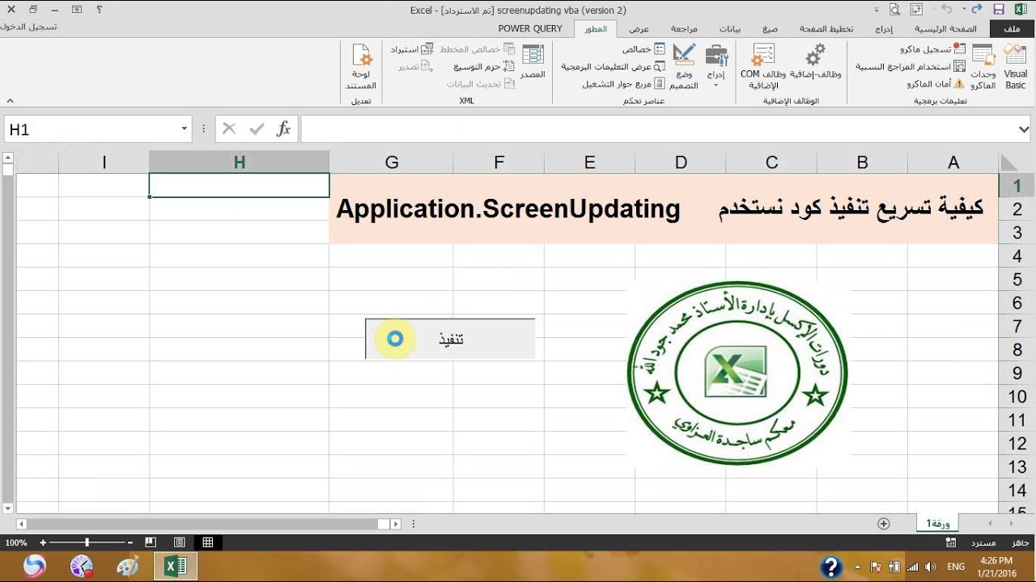Expand the Insert controls (إدراج) dropdown
The width and height of the screenshot is (1036, 582).
[x=716, y=65]
